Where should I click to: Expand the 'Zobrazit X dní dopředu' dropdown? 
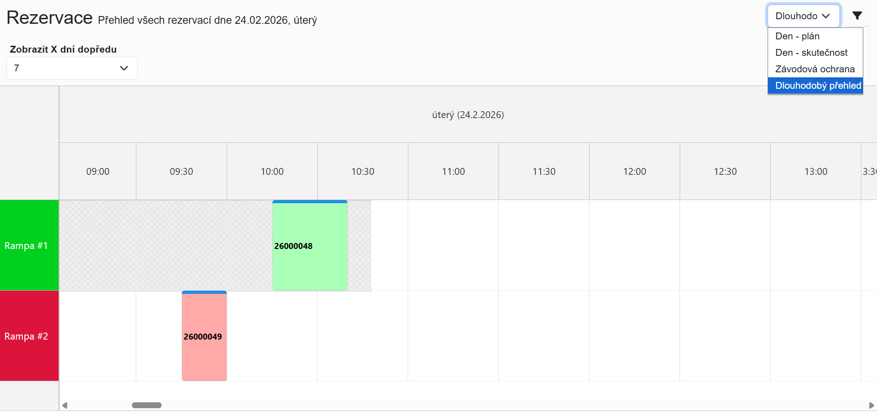pos(72,68)
